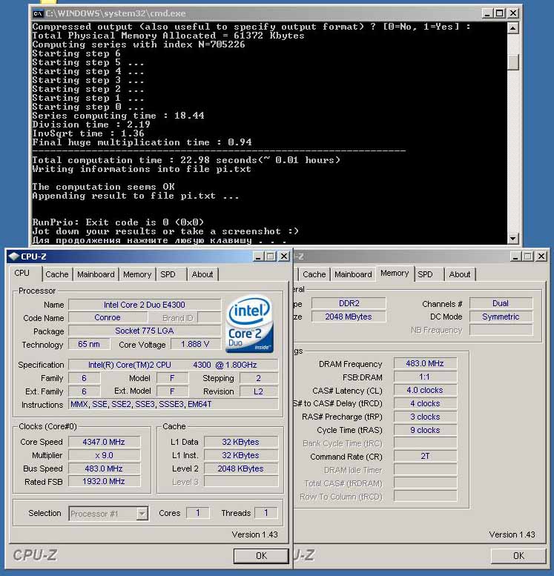Click the Version 1.43 label in left CPU-Z
Viewport: 554px width, 576px height.
pyautogui.click(x=254, y=534)
